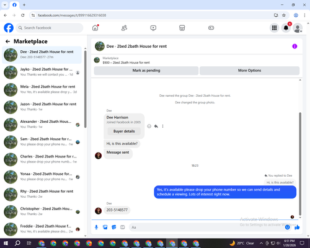Screen dimensions: 310x248
Task: Open taskbar clock showing 6:51 PM
Action: point(289,243)
